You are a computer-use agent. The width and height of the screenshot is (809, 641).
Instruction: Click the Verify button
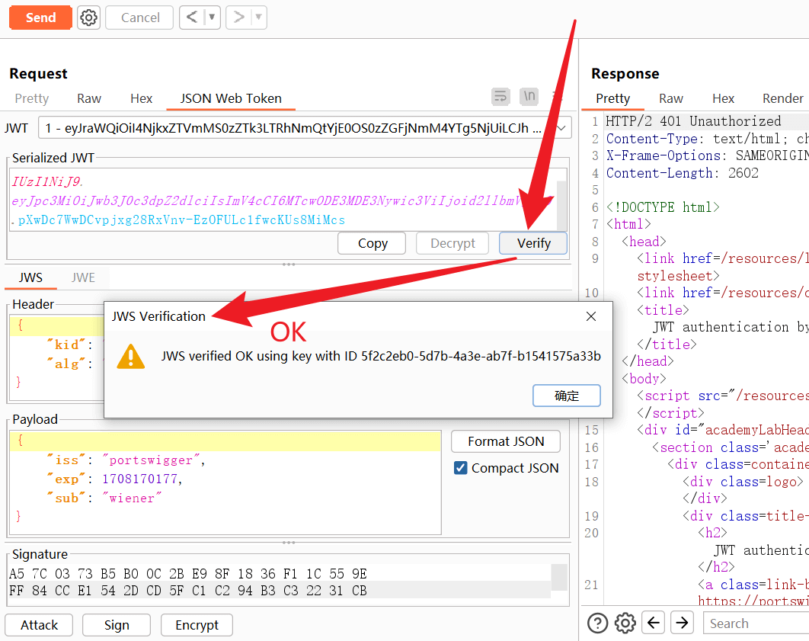(x=533, y=243)
